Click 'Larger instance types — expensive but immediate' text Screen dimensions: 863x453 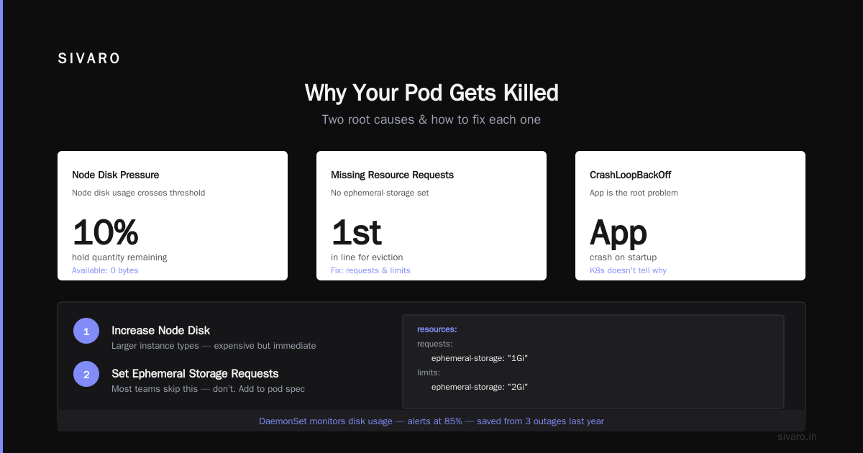(214, 346)
